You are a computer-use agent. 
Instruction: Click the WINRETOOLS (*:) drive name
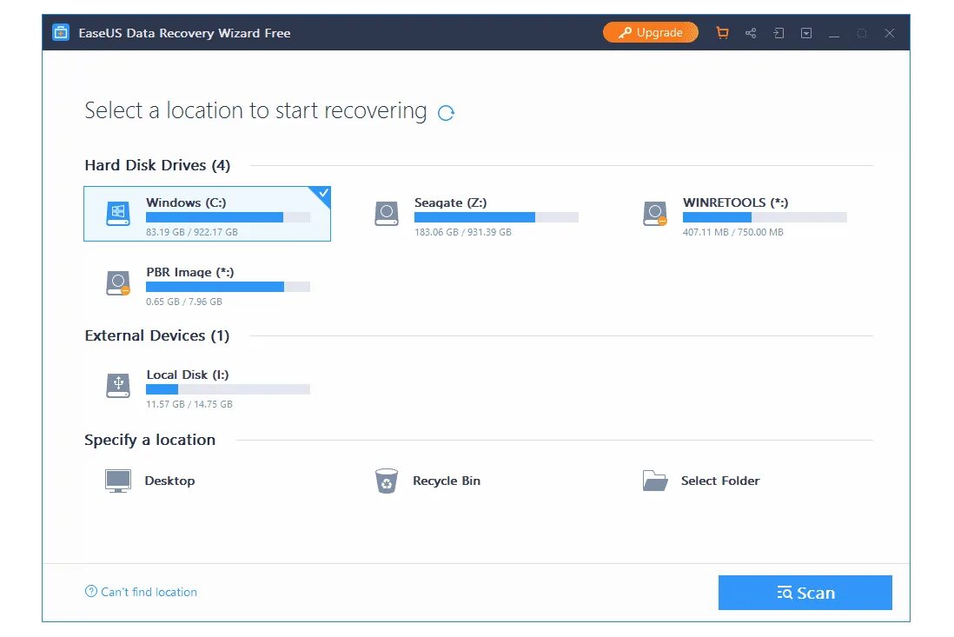point(735,202)
